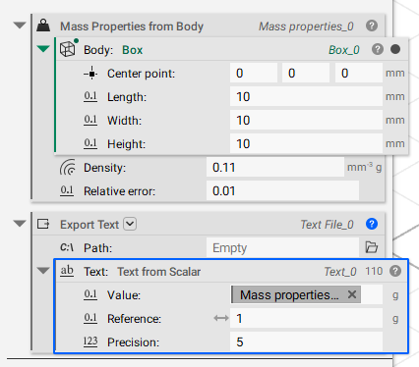Click the Relative error scalar icon

[x=67, y=190]
